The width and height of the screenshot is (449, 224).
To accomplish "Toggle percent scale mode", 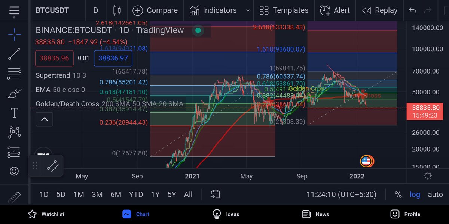I will click(x=398, y=195).
